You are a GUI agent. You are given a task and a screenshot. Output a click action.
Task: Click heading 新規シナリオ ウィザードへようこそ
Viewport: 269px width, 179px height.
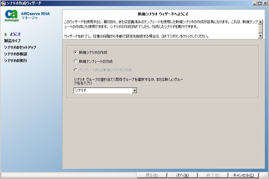(163, 14)
